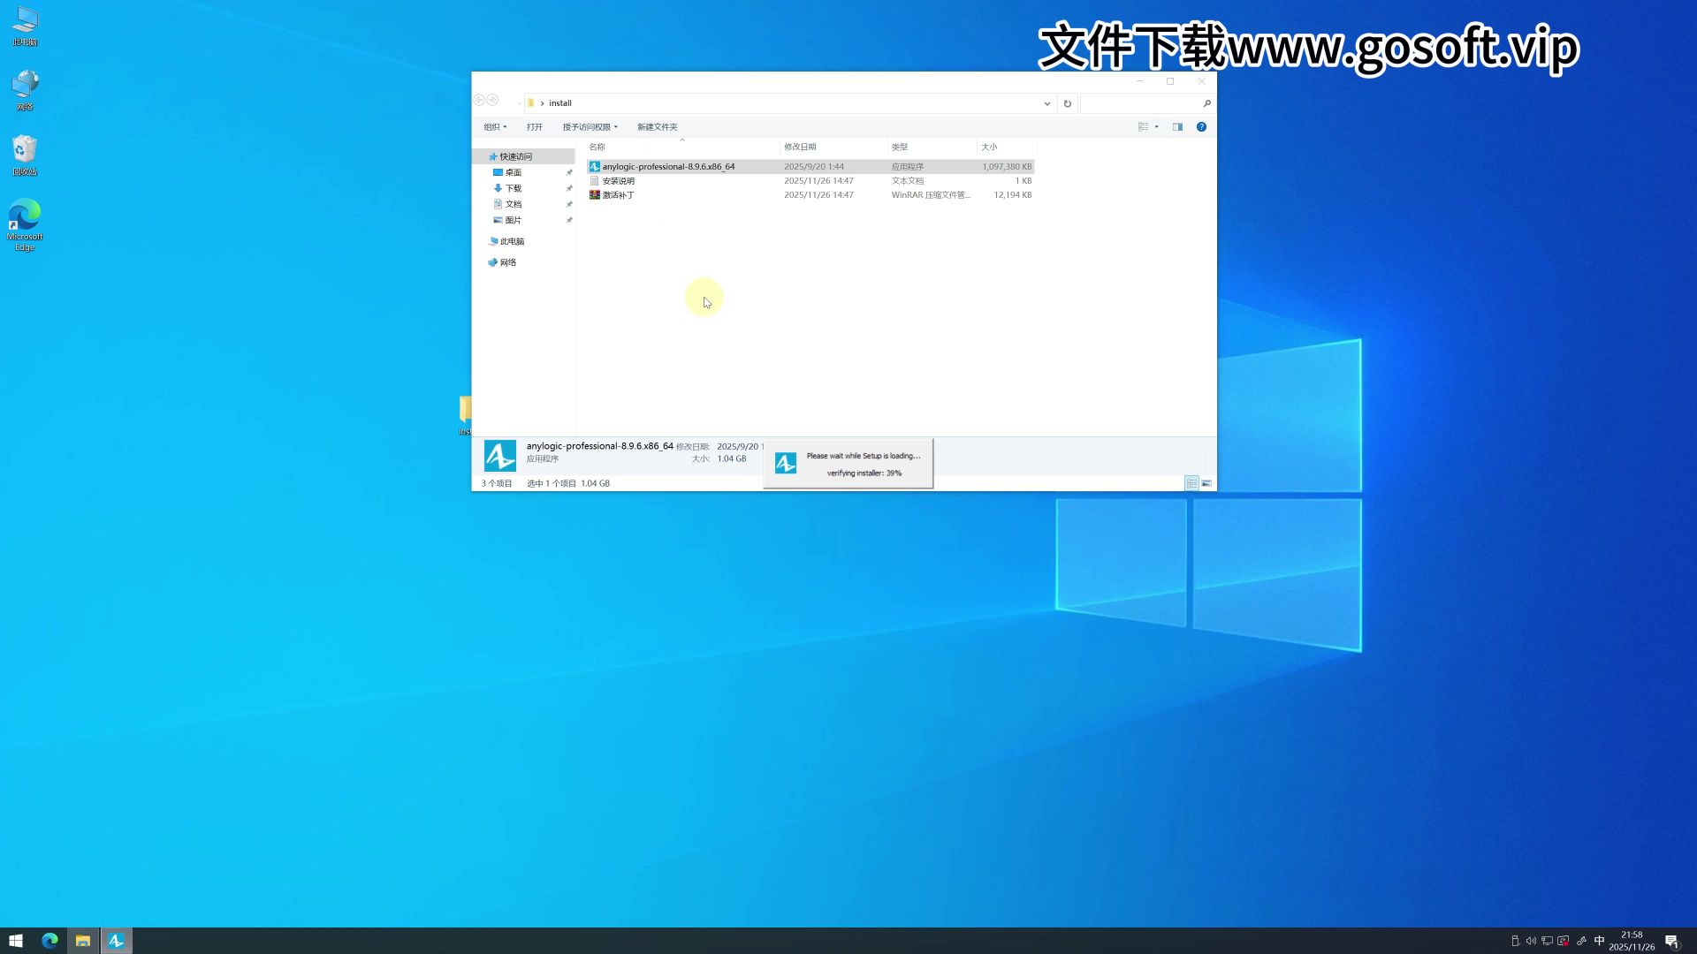This screenshot has width=1697, height=954.
Task: Click the 打开 command in the toolbar
Action: (x=534, y=126)
